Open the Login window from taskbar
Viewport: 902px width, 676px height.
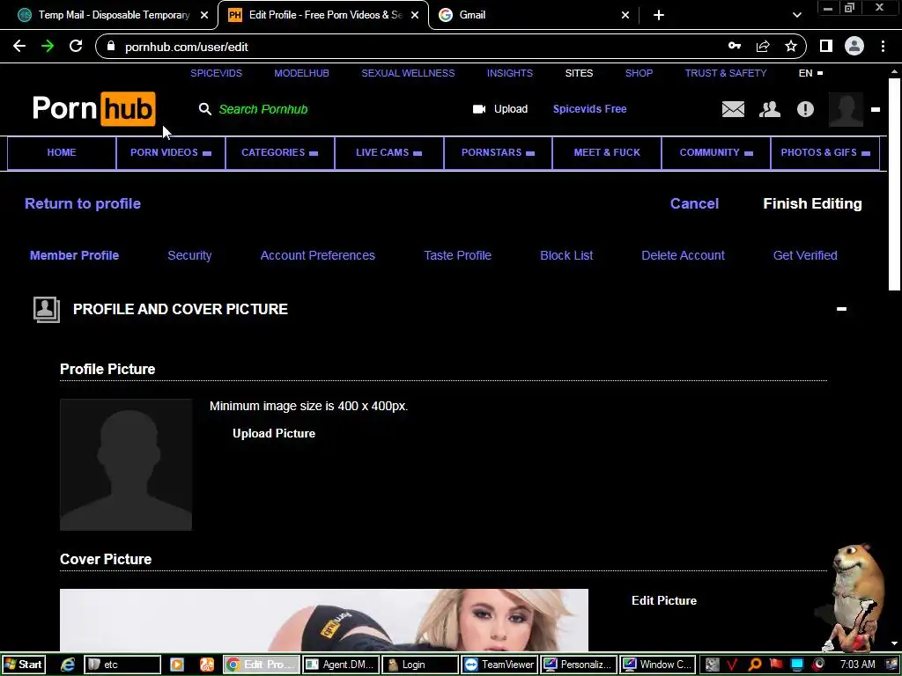419,665
